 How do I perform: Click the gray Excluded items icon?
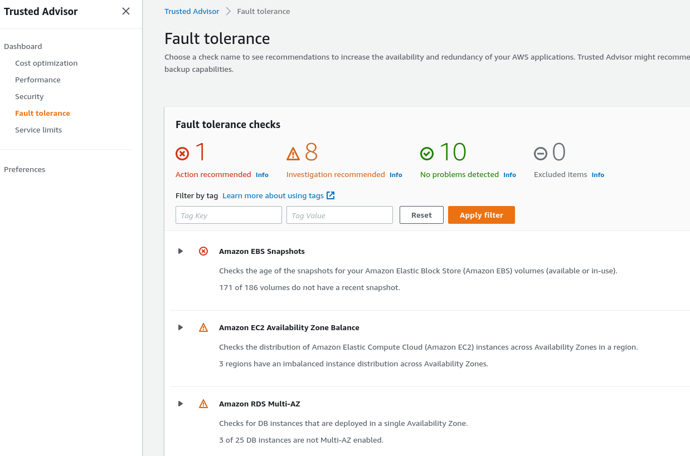point(541,153)
